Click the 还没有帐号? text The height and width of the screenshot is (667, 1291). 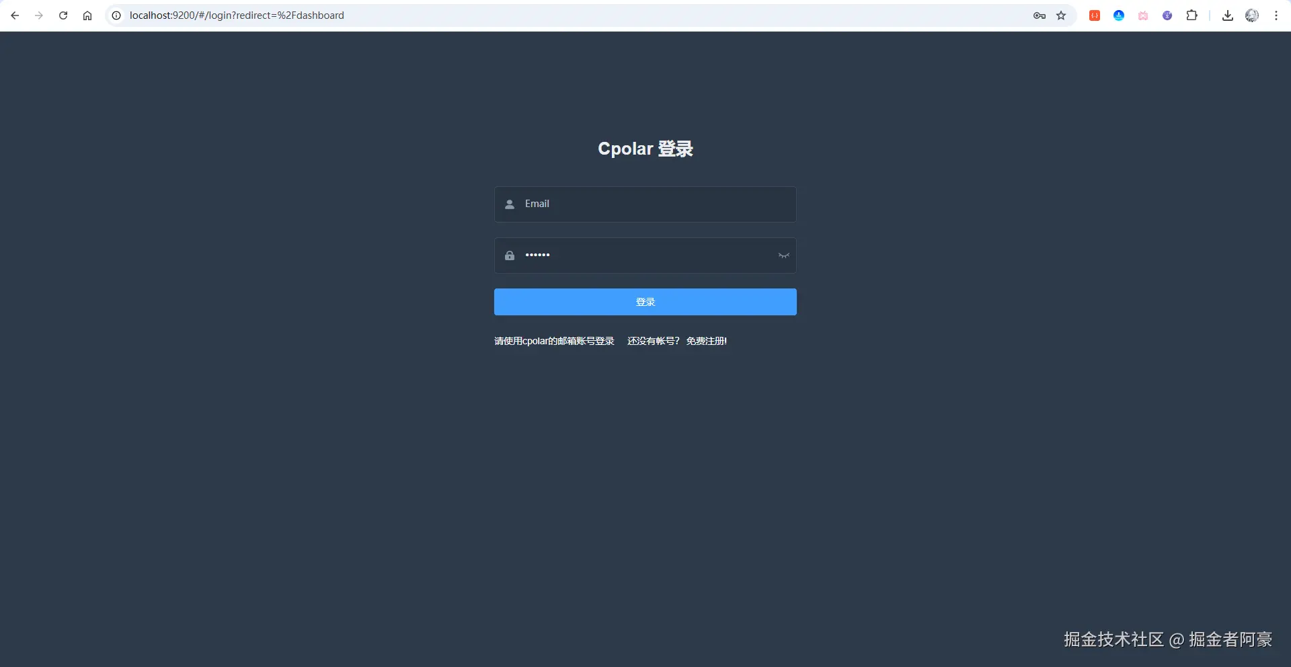pos(653,341)
